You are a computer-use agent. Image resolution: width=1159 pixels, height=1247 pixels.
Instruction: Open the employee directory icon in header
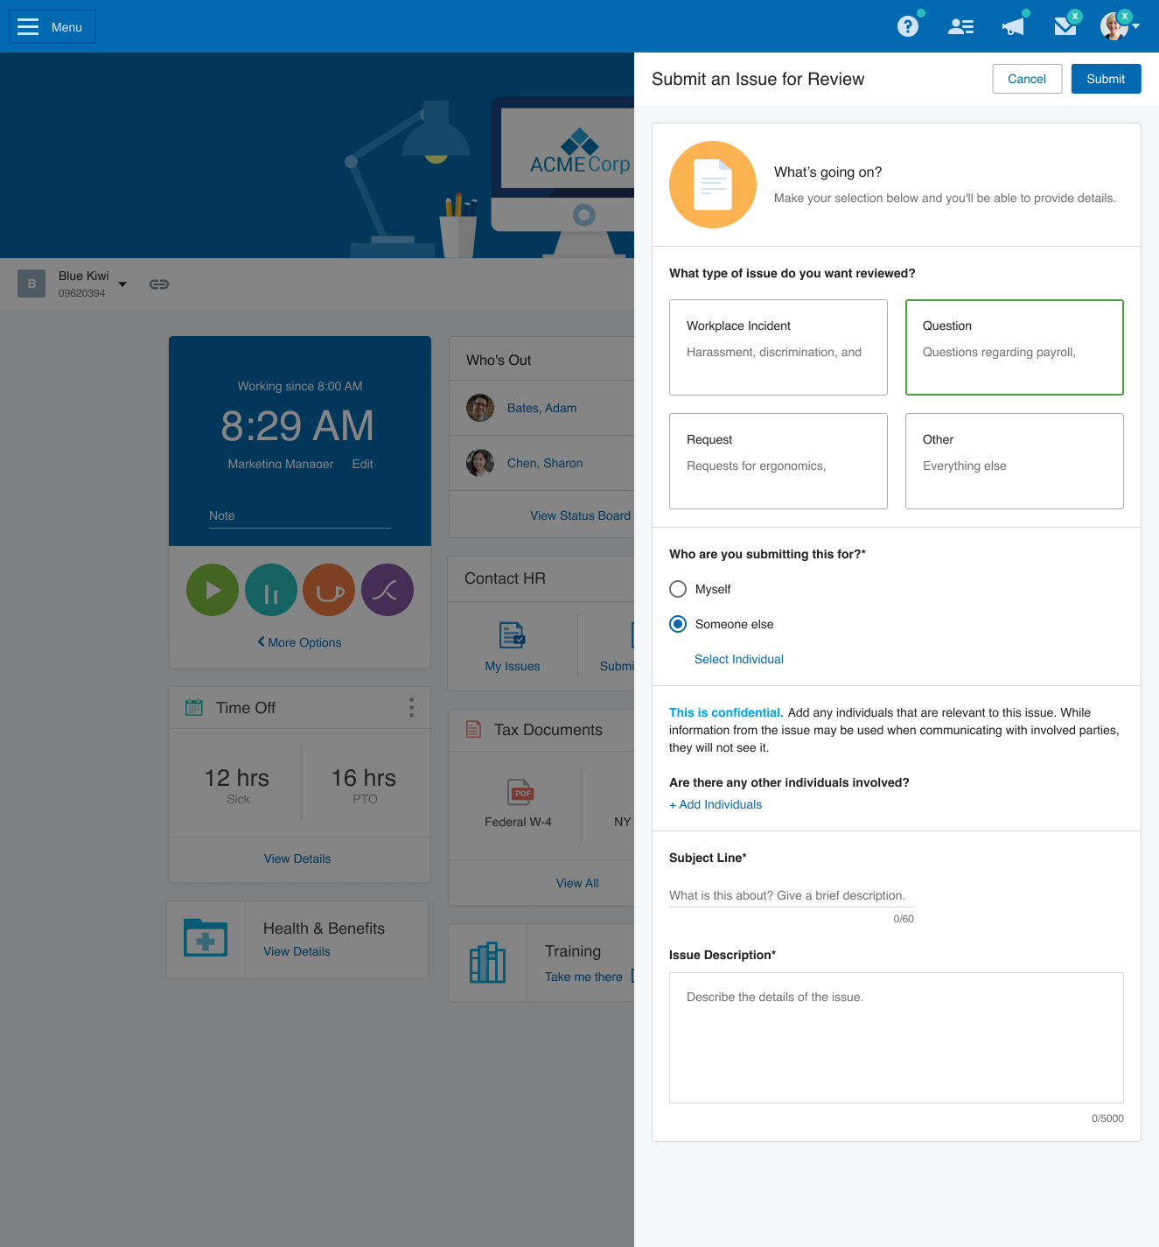960,26
